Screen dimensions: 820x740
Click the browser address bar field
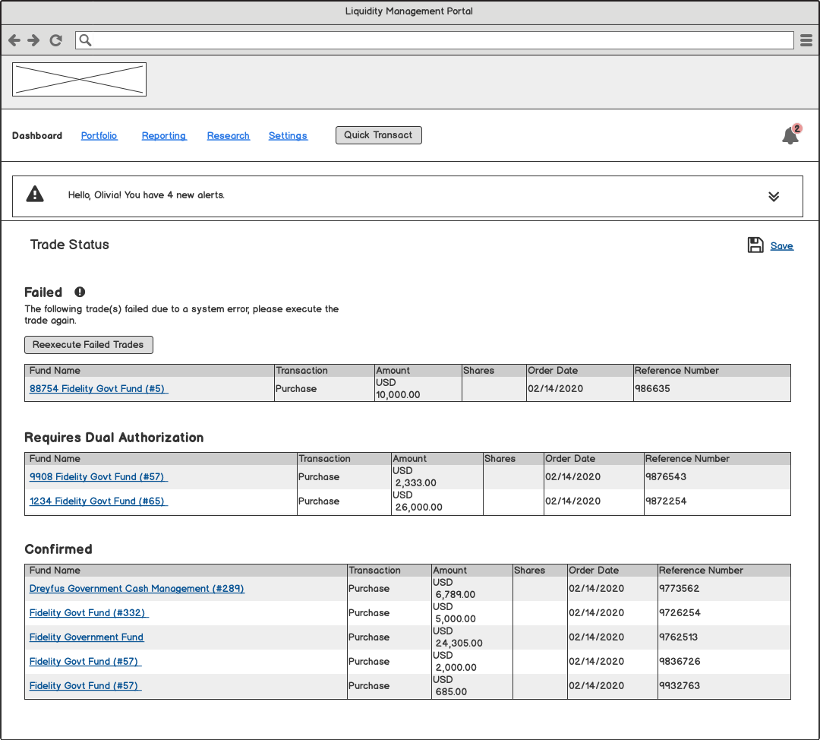[434, 40]
